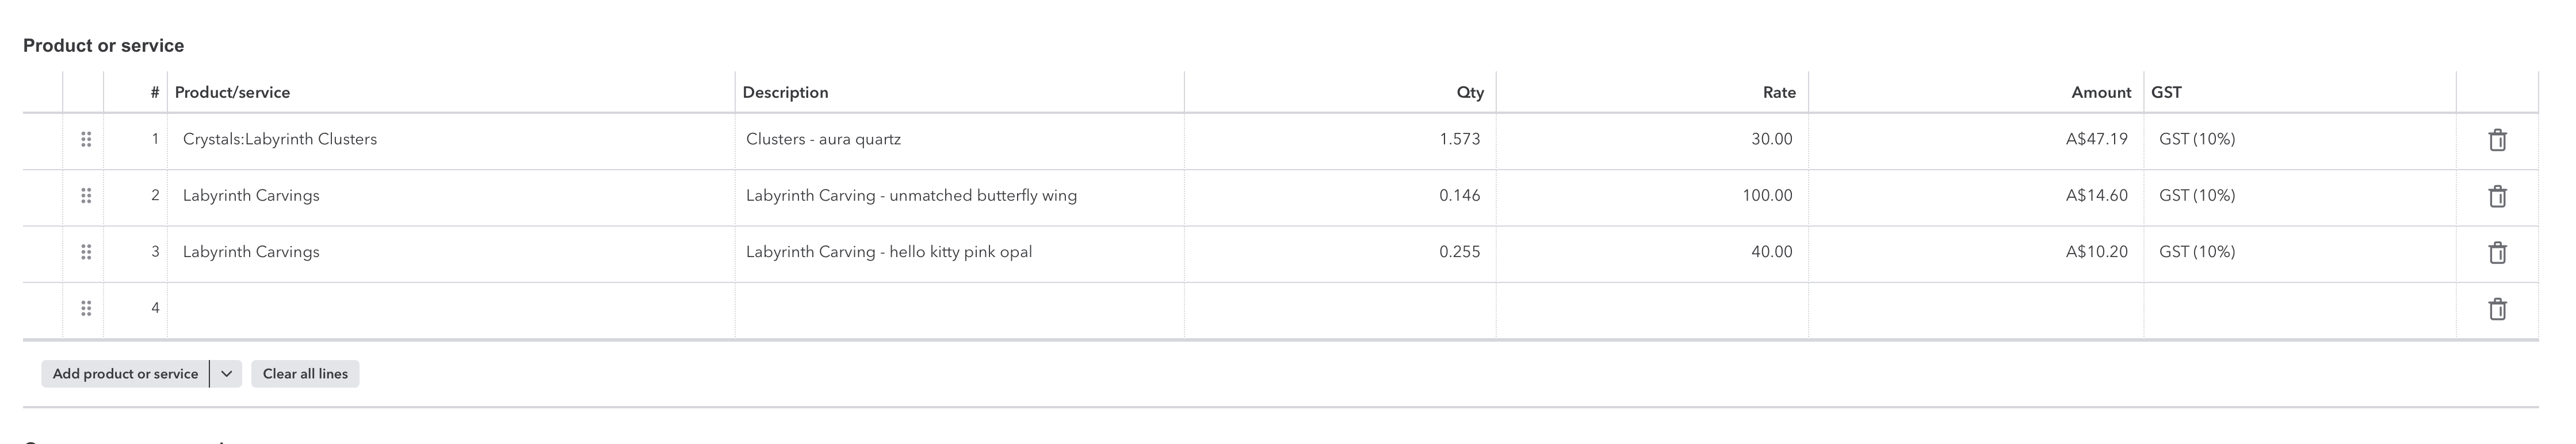Open GST dropdown for aura quartz line

pos(2297,140)
